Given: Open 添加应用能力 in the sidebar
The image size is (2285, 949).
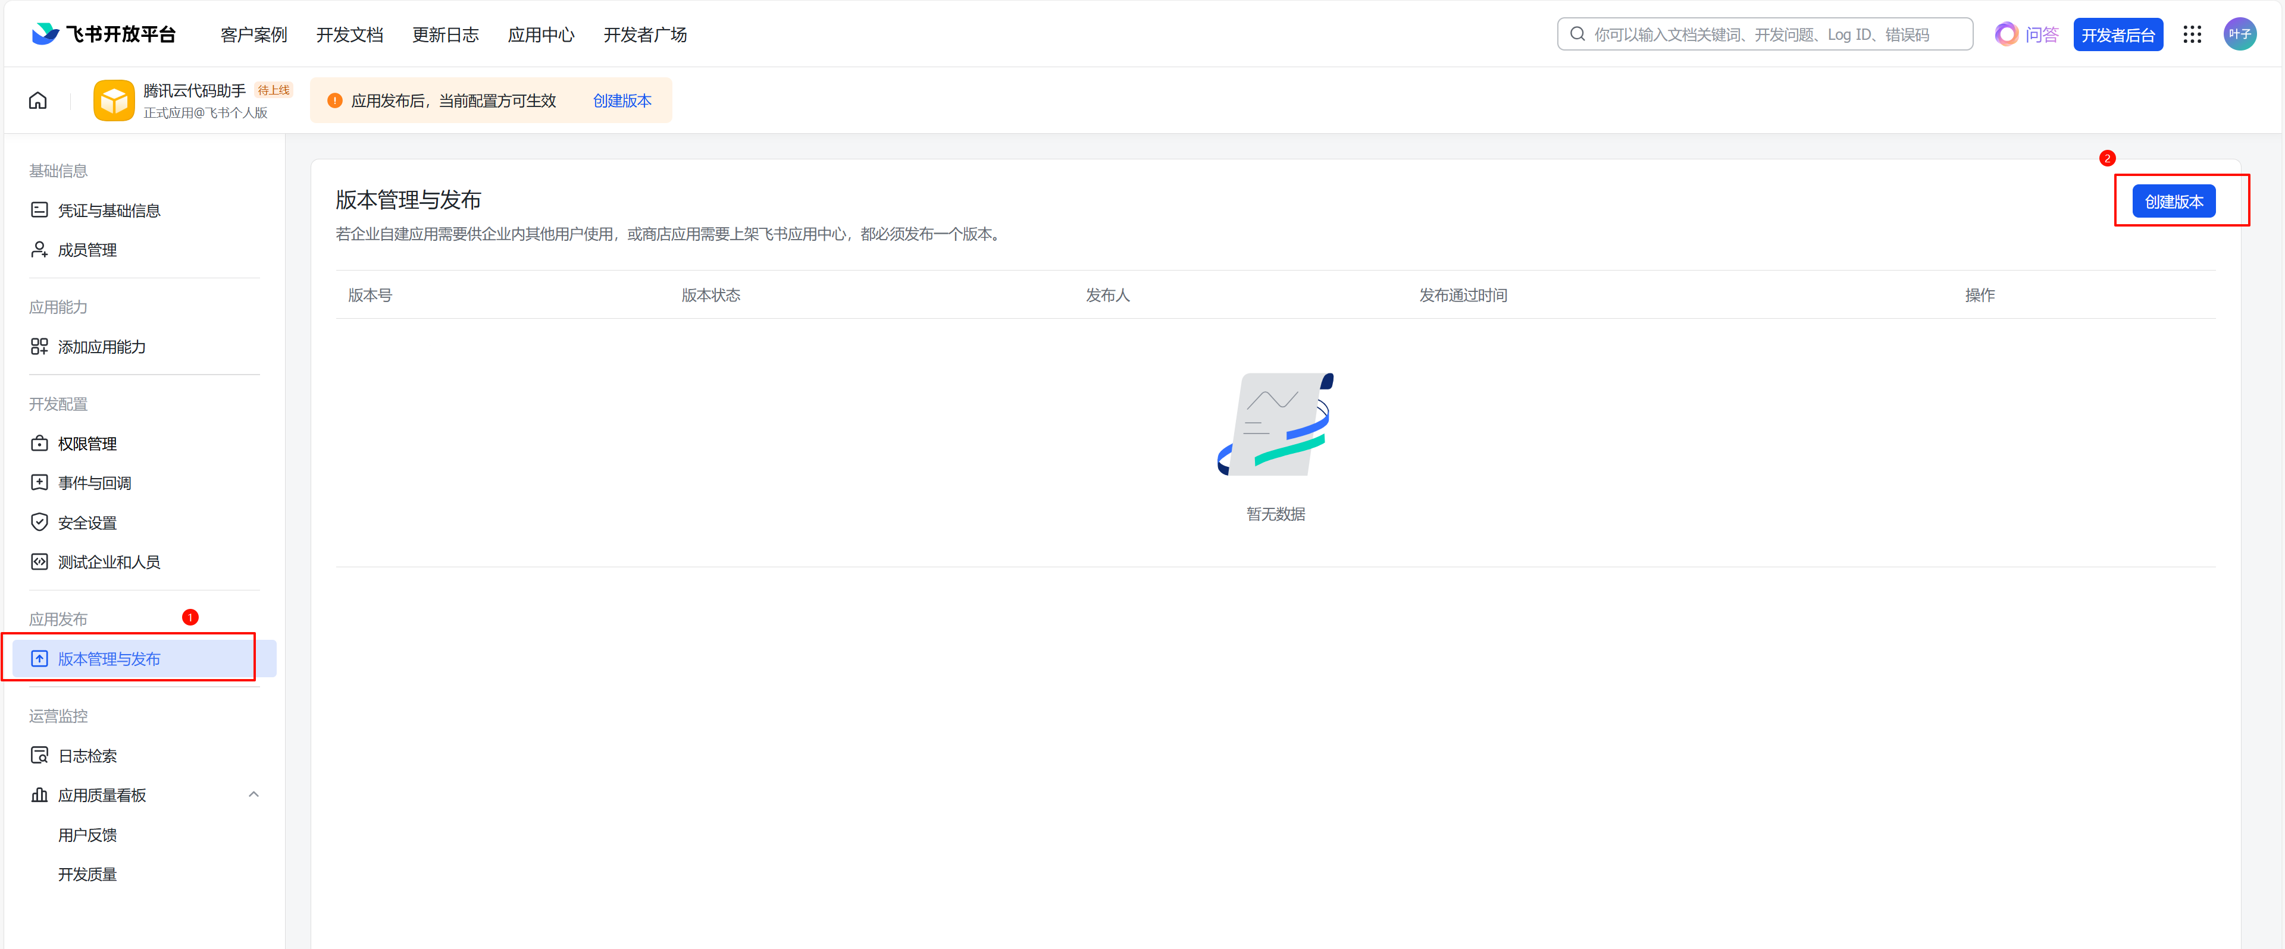Looking at the screenshot, I should [101, 347].
